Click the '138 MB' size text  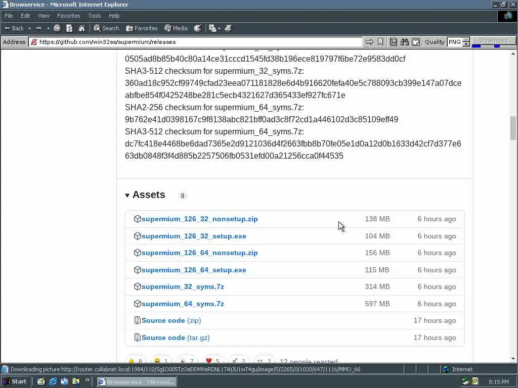377,219
